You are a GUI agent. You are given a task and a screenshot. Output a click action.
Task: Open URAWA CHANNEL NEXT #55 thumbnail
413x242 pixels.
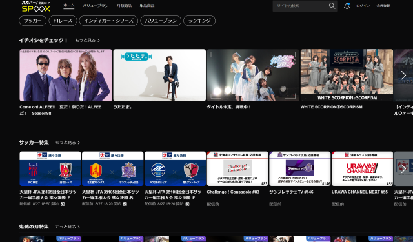[362, 168]
